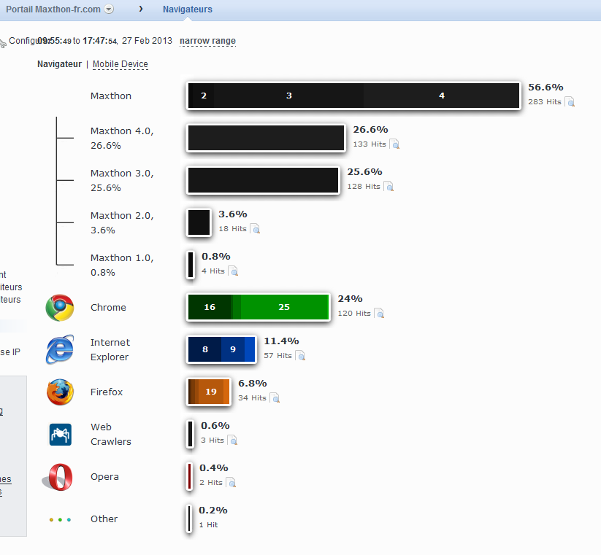Click the Configure wrench icon
The height and width of the screenshot is (555, 601).
coord(3,42)
